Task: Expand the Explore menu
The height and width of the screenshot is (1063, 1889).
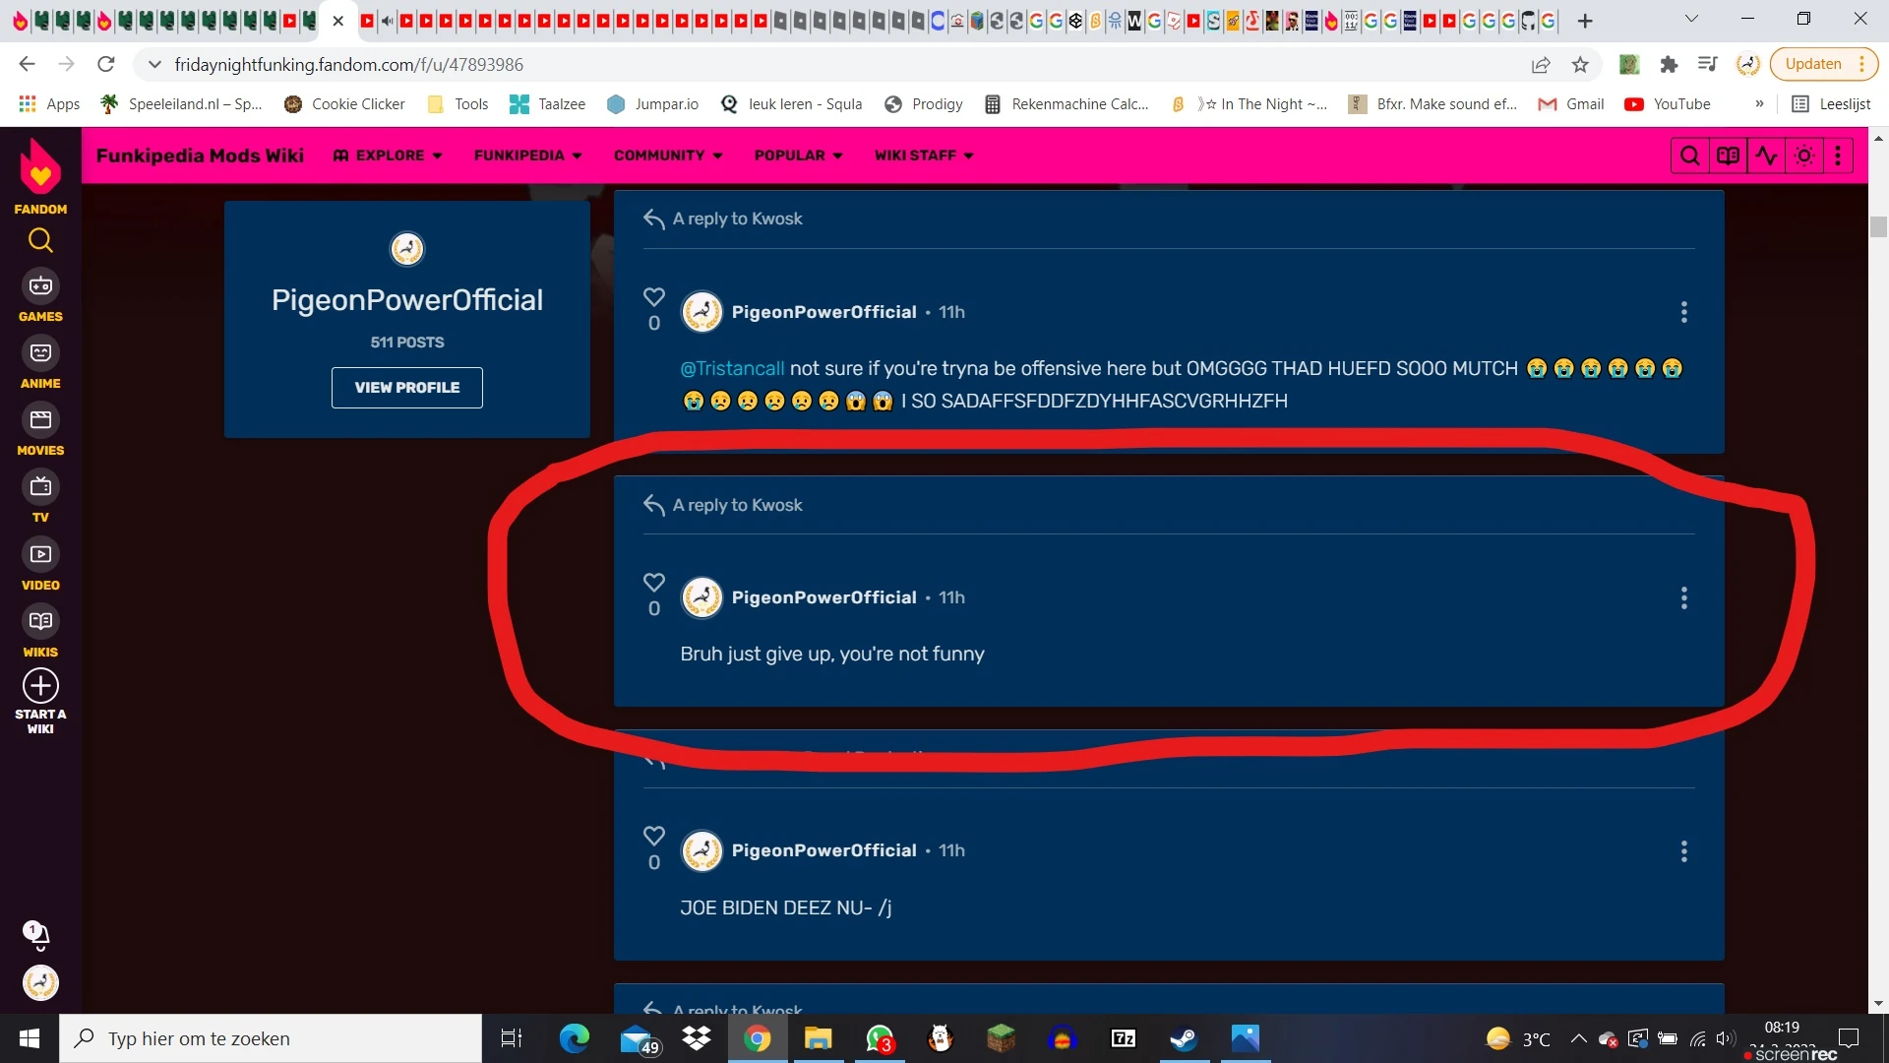Action: tap(389, 156)
